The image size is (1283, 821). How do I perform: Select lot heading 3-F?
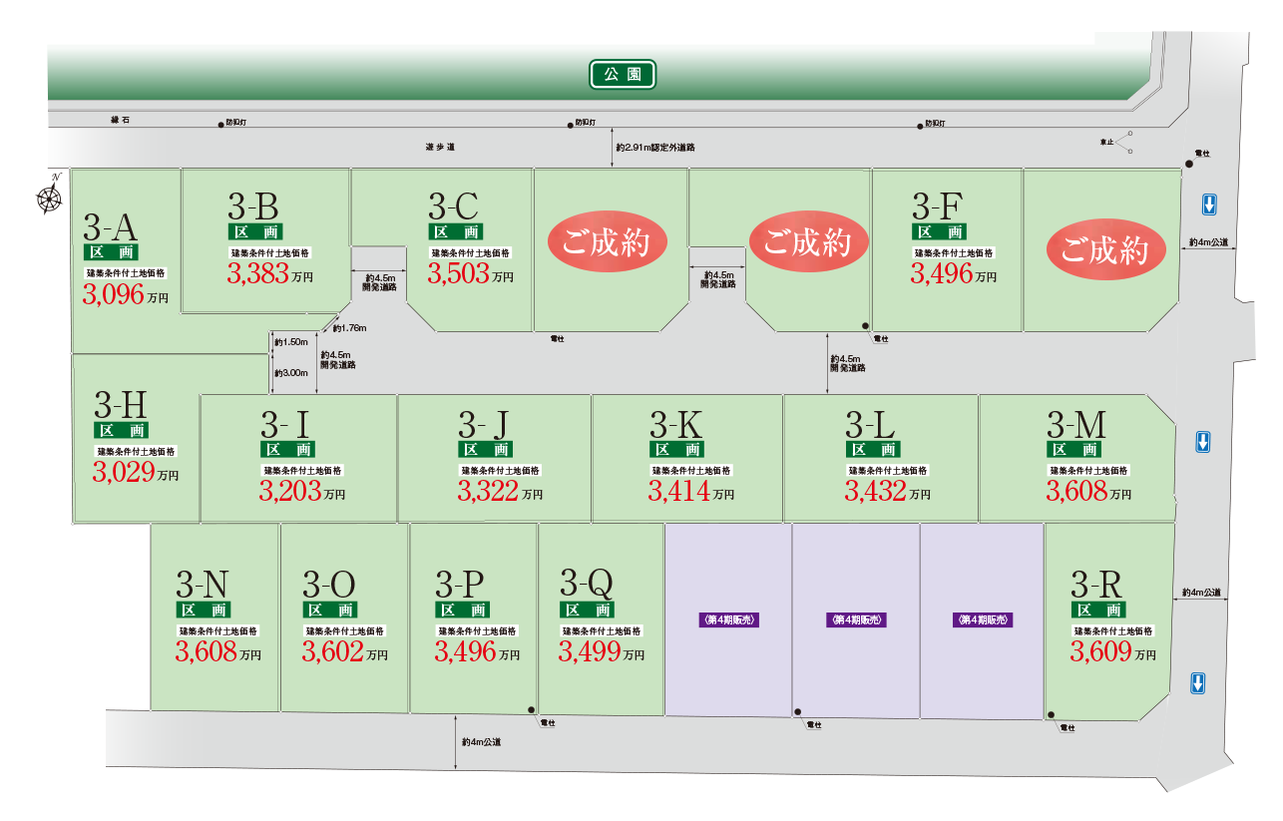[x=937, y=206]
